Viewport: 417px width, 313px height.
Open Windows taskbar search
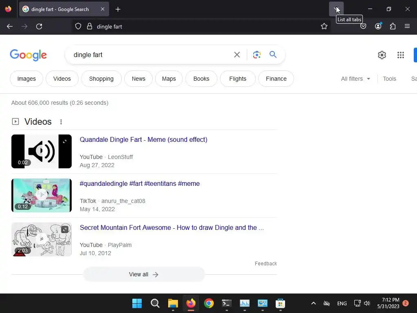155,303
